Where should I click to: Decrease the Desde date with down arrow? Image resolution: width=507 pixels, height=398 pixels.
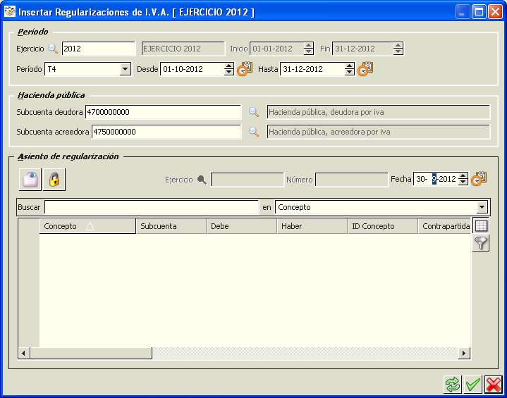click(228, 72)
